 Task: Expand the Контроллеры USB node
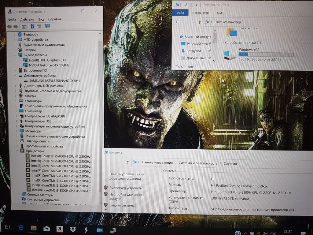tap(16, 121)
